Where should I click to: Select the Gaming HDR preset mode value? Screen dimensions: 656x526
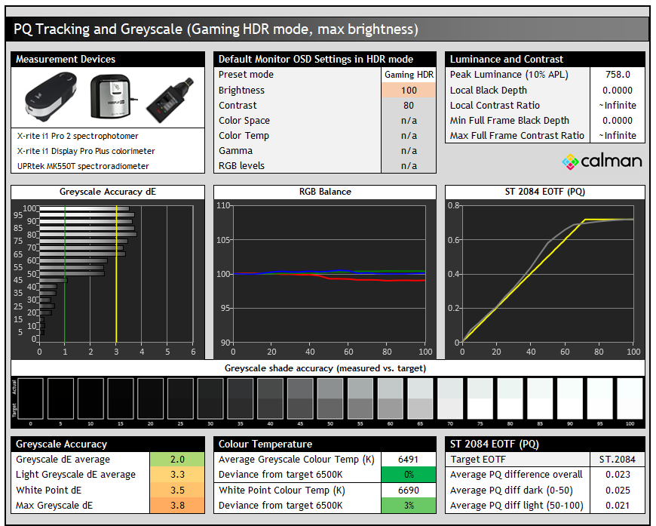pos(409,75)
